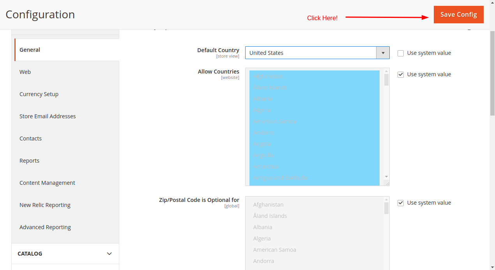Select Andorra in Allow Countries list
495x270 pixels.
pos(315,133)
